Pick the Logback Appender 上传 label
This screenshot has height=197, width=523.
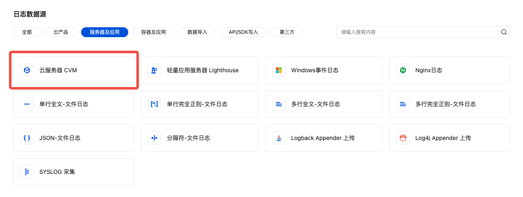(x=323, y=138)
